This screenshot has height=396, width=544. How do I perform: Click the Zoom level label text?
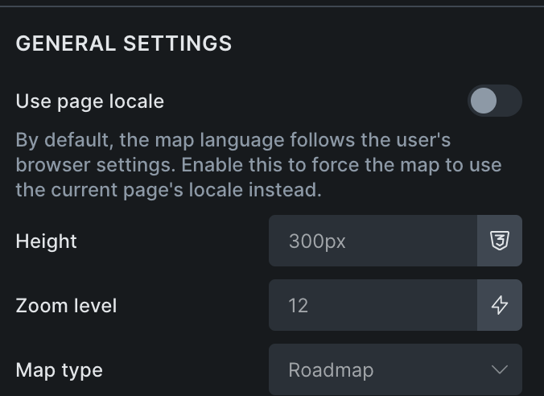[66, 305]
